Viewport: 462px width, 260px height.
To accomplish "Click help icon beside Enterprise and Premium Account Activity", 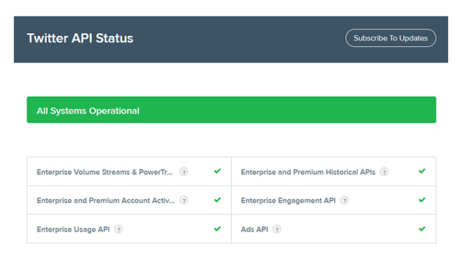I will (x=184, y=200).
